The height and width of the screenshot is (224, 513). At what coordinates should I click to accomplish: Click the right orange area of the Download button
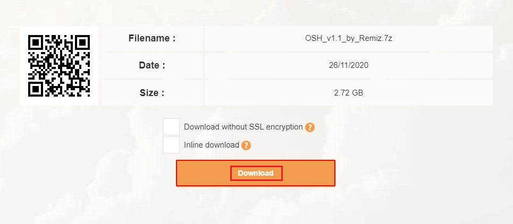(x=308, y=173)
